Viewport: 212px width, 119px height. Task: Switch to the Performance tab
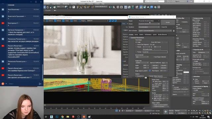tap(148, 34)
